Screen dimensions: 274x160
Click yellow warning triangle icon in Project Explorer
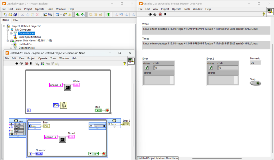coord(70,15)
